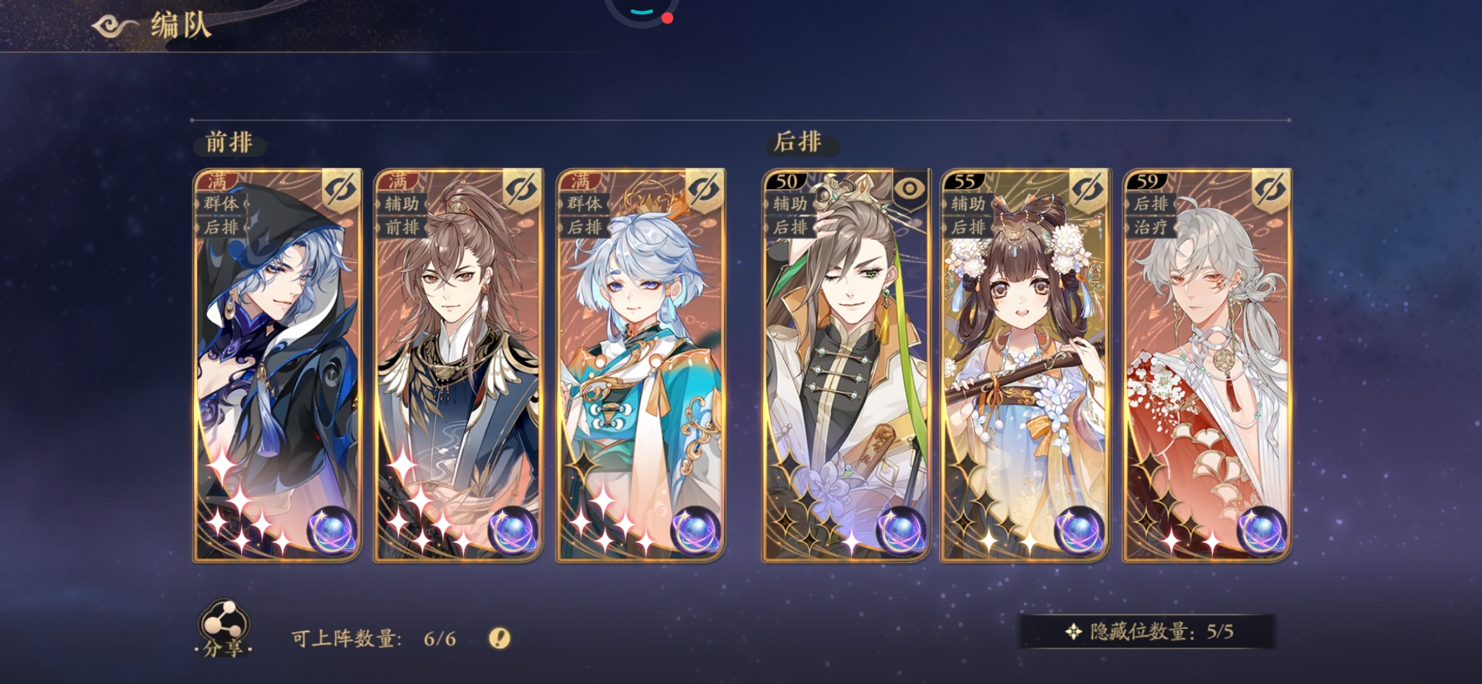
Task: Tap the planet orb on level 50 card
Action: point(902,531)
